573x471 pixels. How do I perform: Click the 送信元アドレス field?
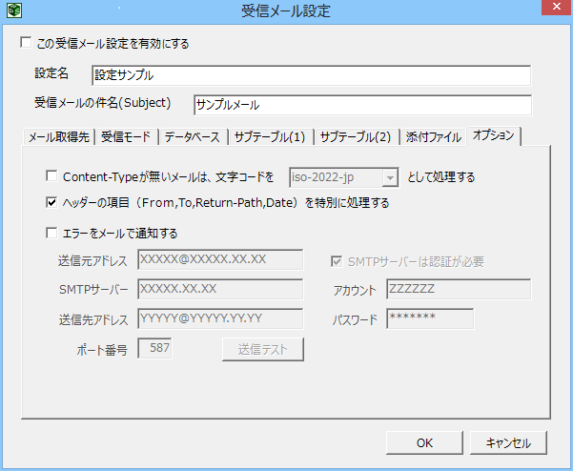click(x=220, y=259)
